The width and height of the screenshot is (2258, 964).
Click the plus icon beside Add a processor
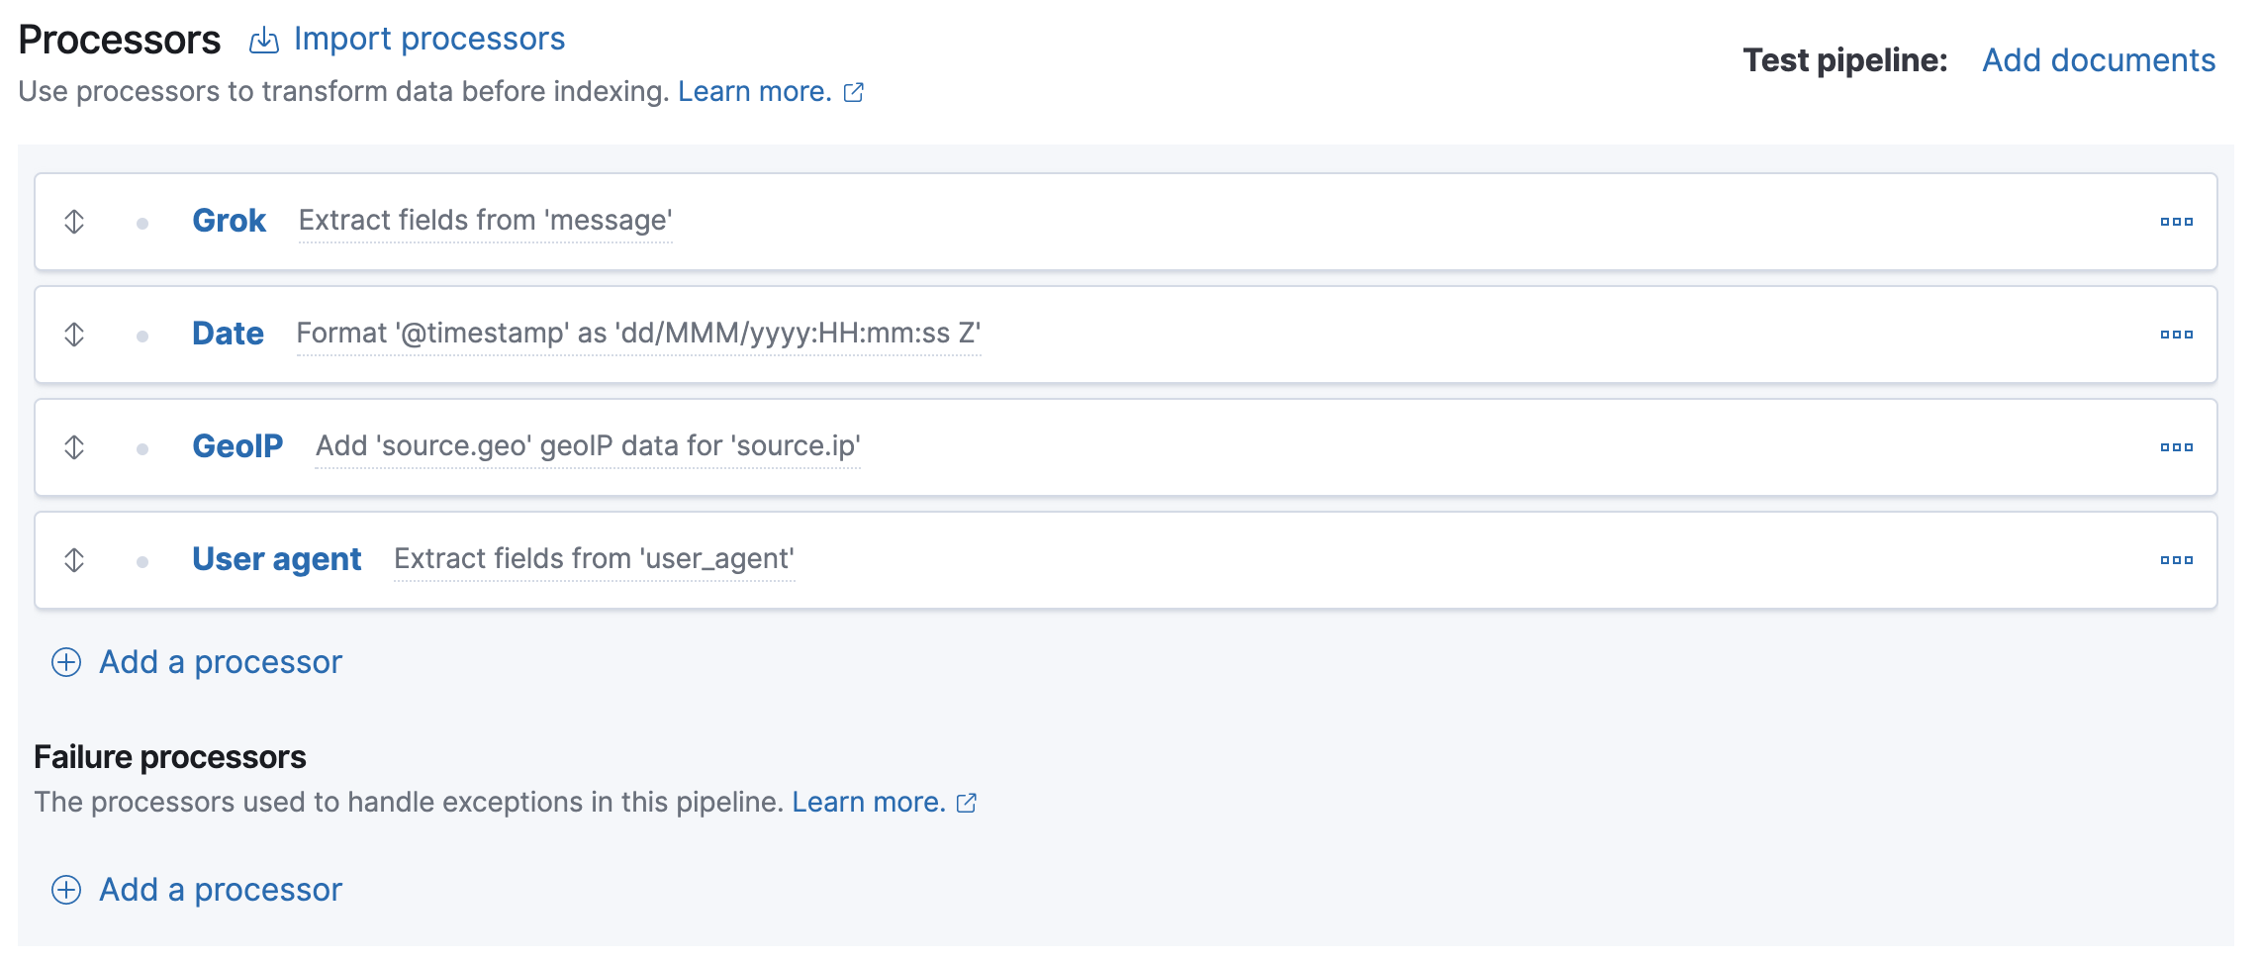point(65,661)
